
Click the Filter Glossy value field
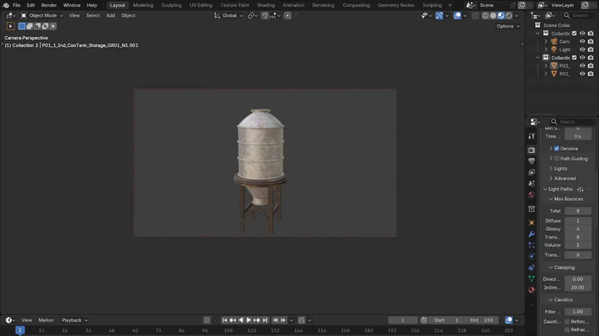[x=578, y=312]
